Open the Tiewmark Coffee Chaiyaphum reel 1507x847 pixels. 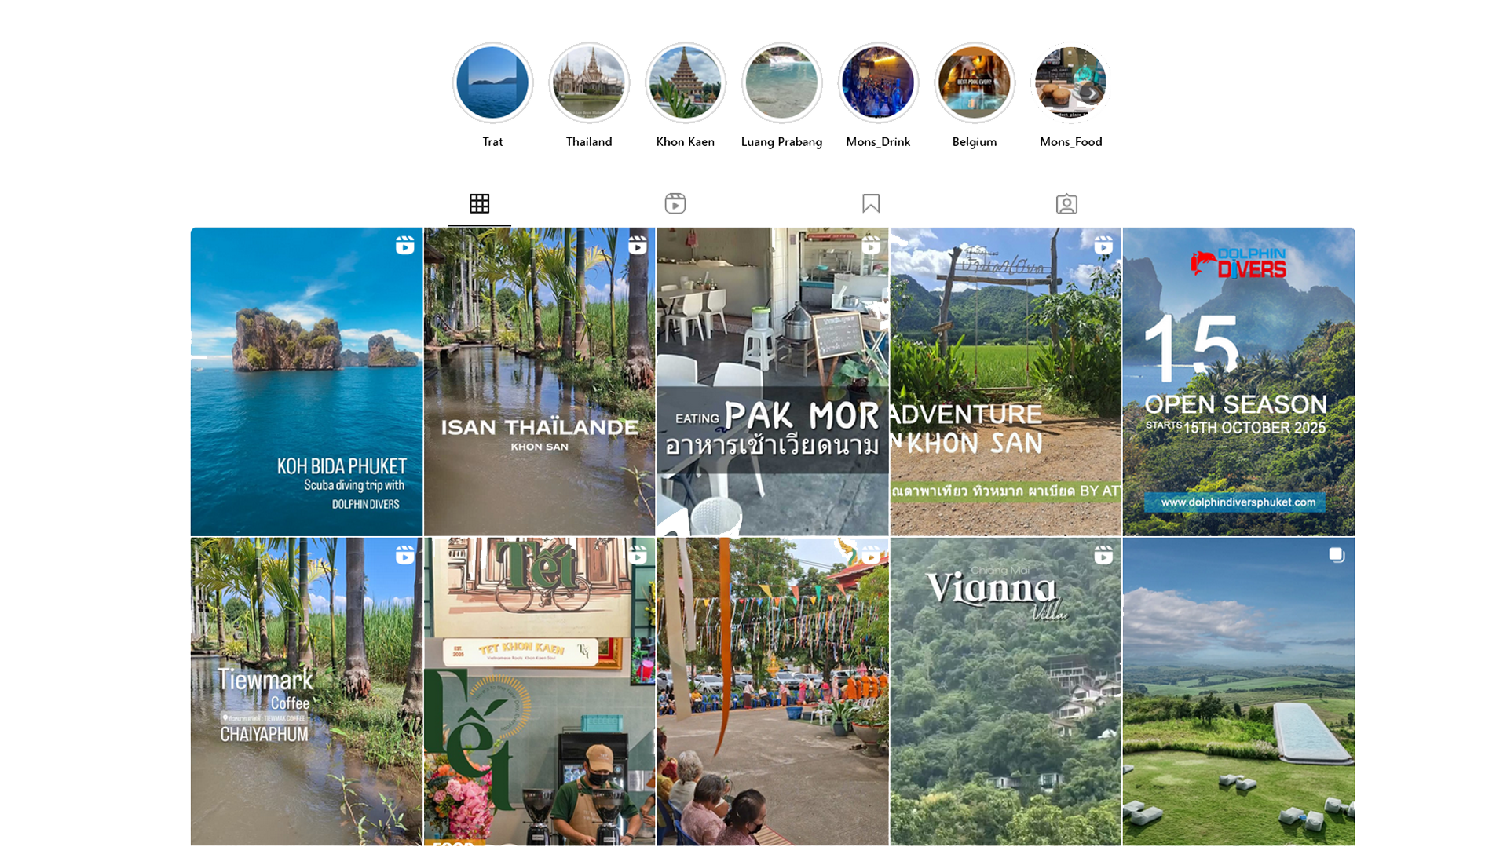tap(306, 691)
